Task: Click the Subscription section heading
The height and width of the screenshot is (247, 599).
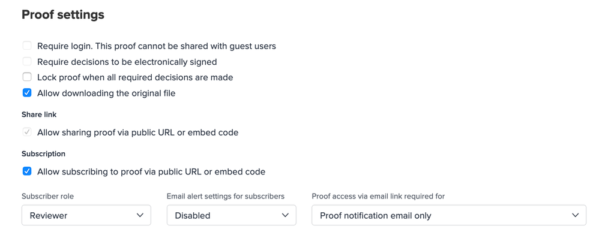Action: (x=43, y=153)
